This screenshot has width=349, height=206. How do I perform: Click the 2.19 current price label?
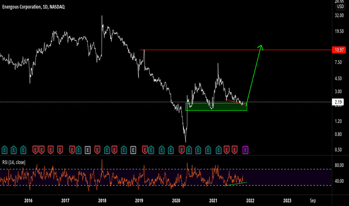[x=339, y=102]
